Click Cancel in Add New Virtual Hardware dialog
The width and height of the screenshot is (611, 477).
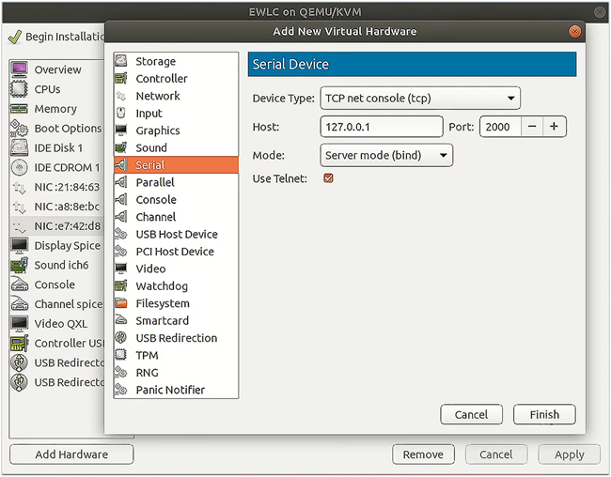[471, 414]
